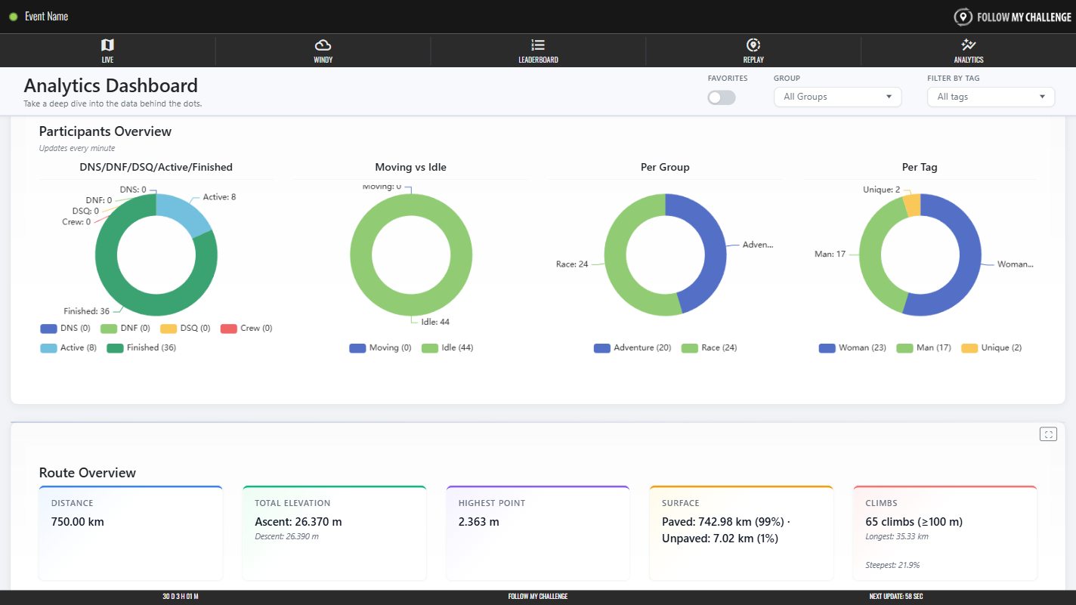Click the Climbs summary card

(945, 533)
